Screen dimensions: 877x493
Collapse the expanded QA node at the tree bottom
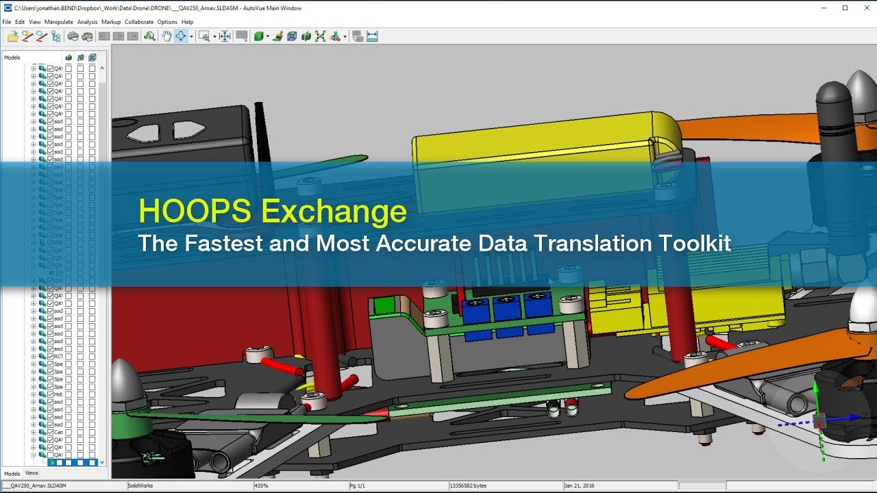coord(33,455)
